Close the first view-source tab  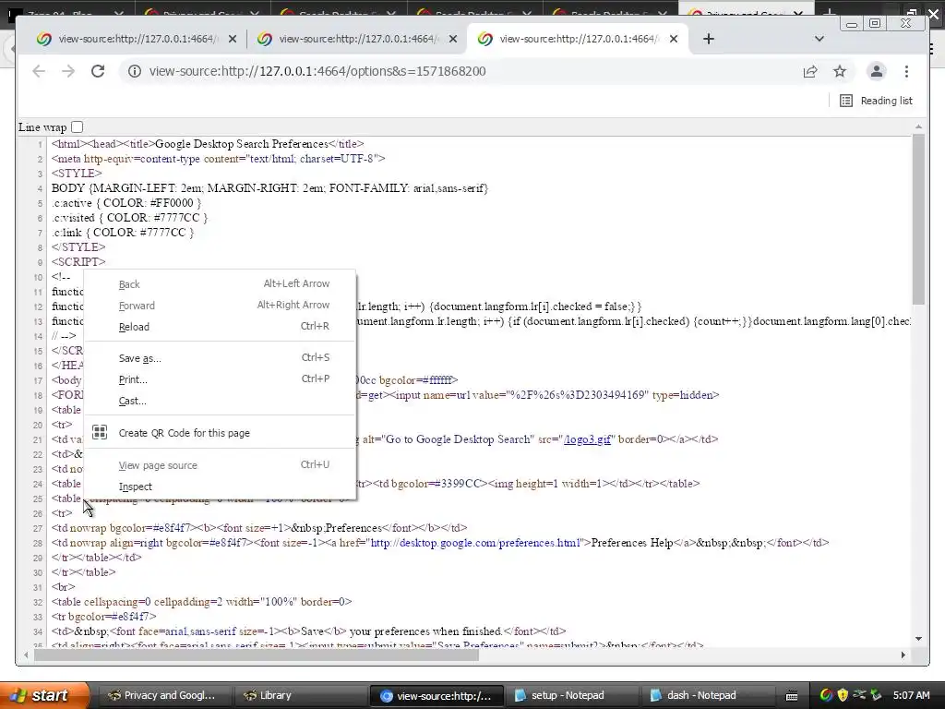233,39
